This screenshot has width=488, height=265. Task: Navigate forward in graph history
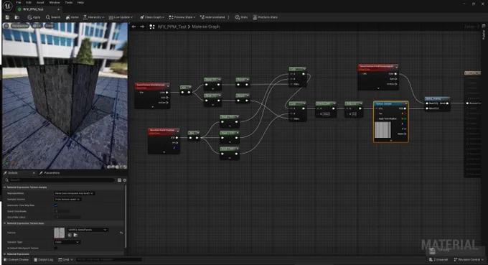(142, 27)
